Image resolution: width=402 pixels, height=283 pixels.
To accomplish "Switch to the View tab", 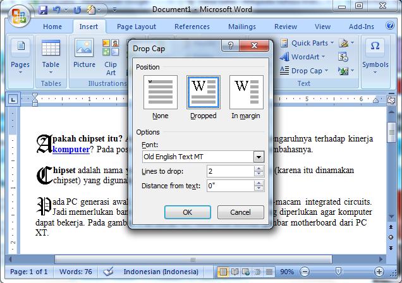I will pos(322,27).
